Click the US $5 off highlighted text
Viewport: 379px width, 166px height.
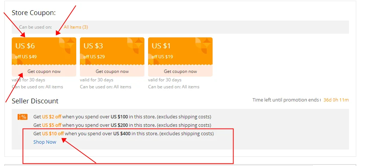pyautogui.click(x=51, y=125)
